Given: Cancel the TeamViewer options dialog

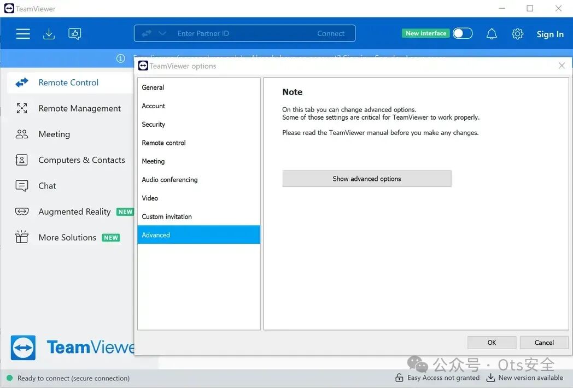Looking at the screenshot, I should [x=544, y=343].
